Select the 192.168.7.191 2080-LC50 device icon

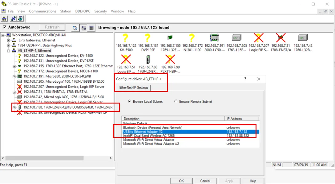(x=214, y=38)
